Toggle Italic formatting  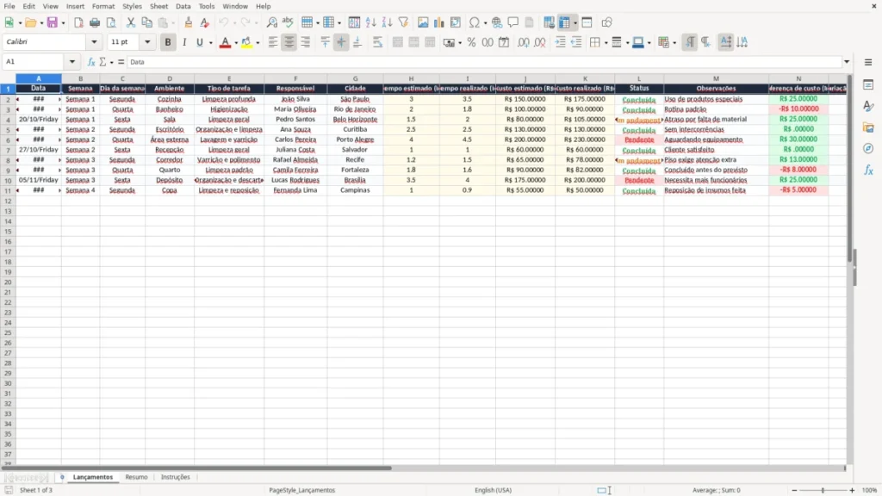point(184,42)
